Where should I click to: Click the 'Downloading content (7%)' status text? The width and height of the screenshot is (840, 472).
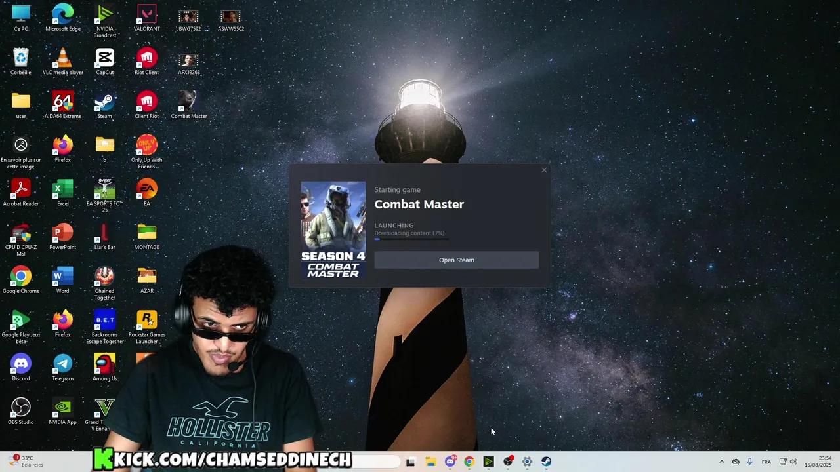pos(409,233)
